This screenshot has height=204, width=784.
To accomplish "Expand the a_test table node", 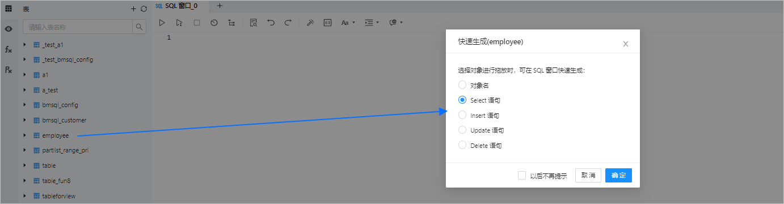I will click(x=24, y=90).
